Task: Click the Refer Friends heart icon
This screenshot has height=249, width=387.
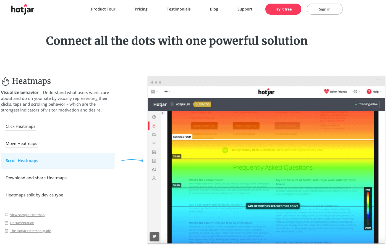Action: [x=326, y=92]
